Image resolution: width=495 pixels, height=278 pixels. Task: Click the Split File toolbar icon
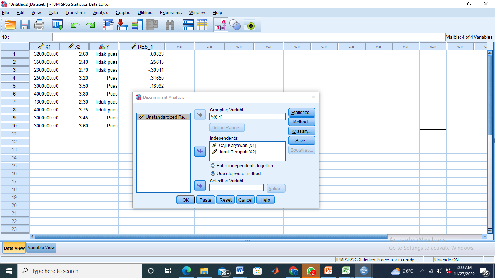188,25
